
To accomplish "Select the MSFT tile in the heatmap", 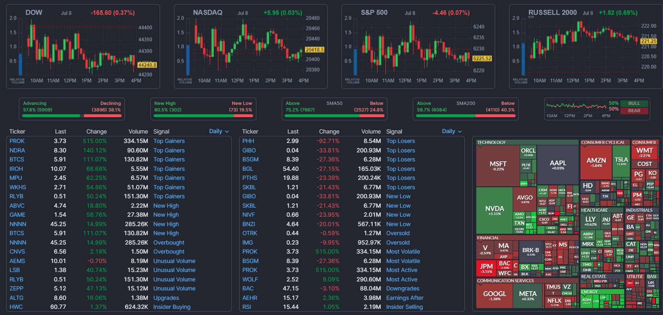I will [x=498, y=165].
